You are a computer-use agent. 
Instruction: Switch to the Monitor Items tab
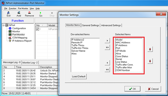[73, 25]
